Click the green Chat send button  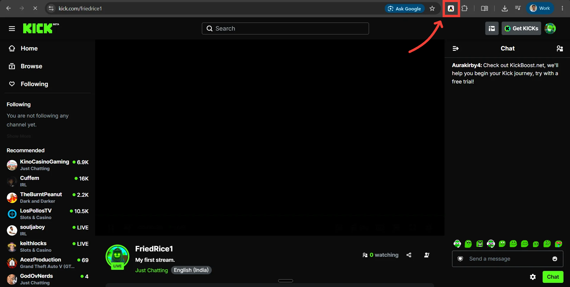[x=553, y=277]
